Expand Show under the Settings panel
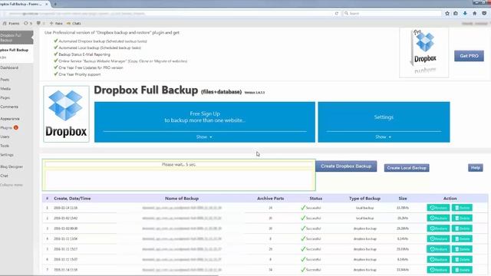The height and width of the screenshot is (276, 491). click(384, 137)
